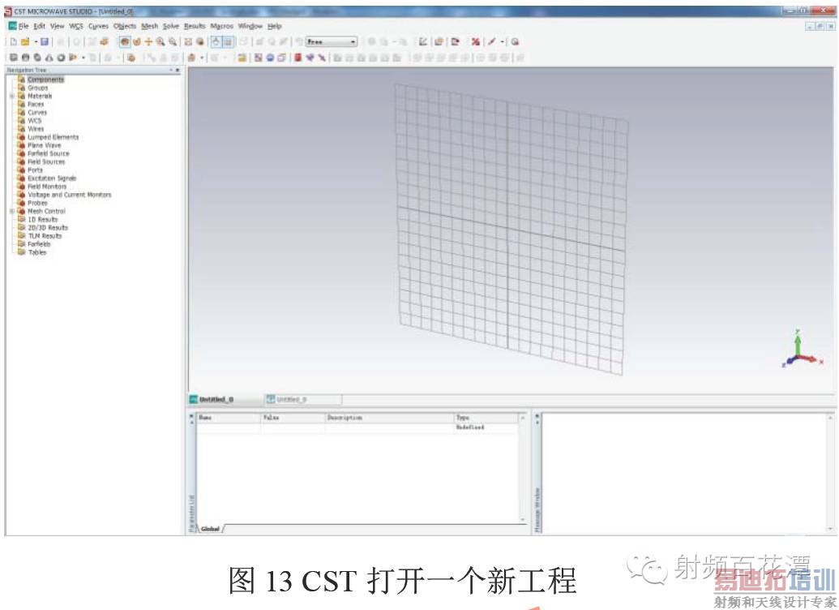Open dropdown arrow beside brown pick icon

click(x=203, y=58)
